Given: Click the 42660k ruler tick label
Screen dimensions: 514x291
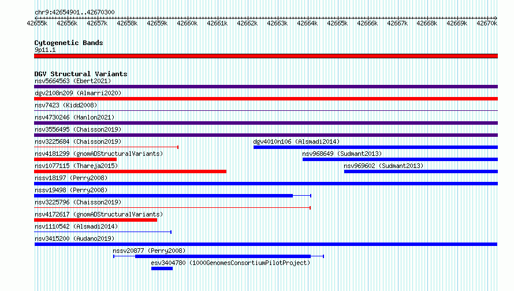Looking at the screenshot, I should pyautogui.click(x=187, y=23).
